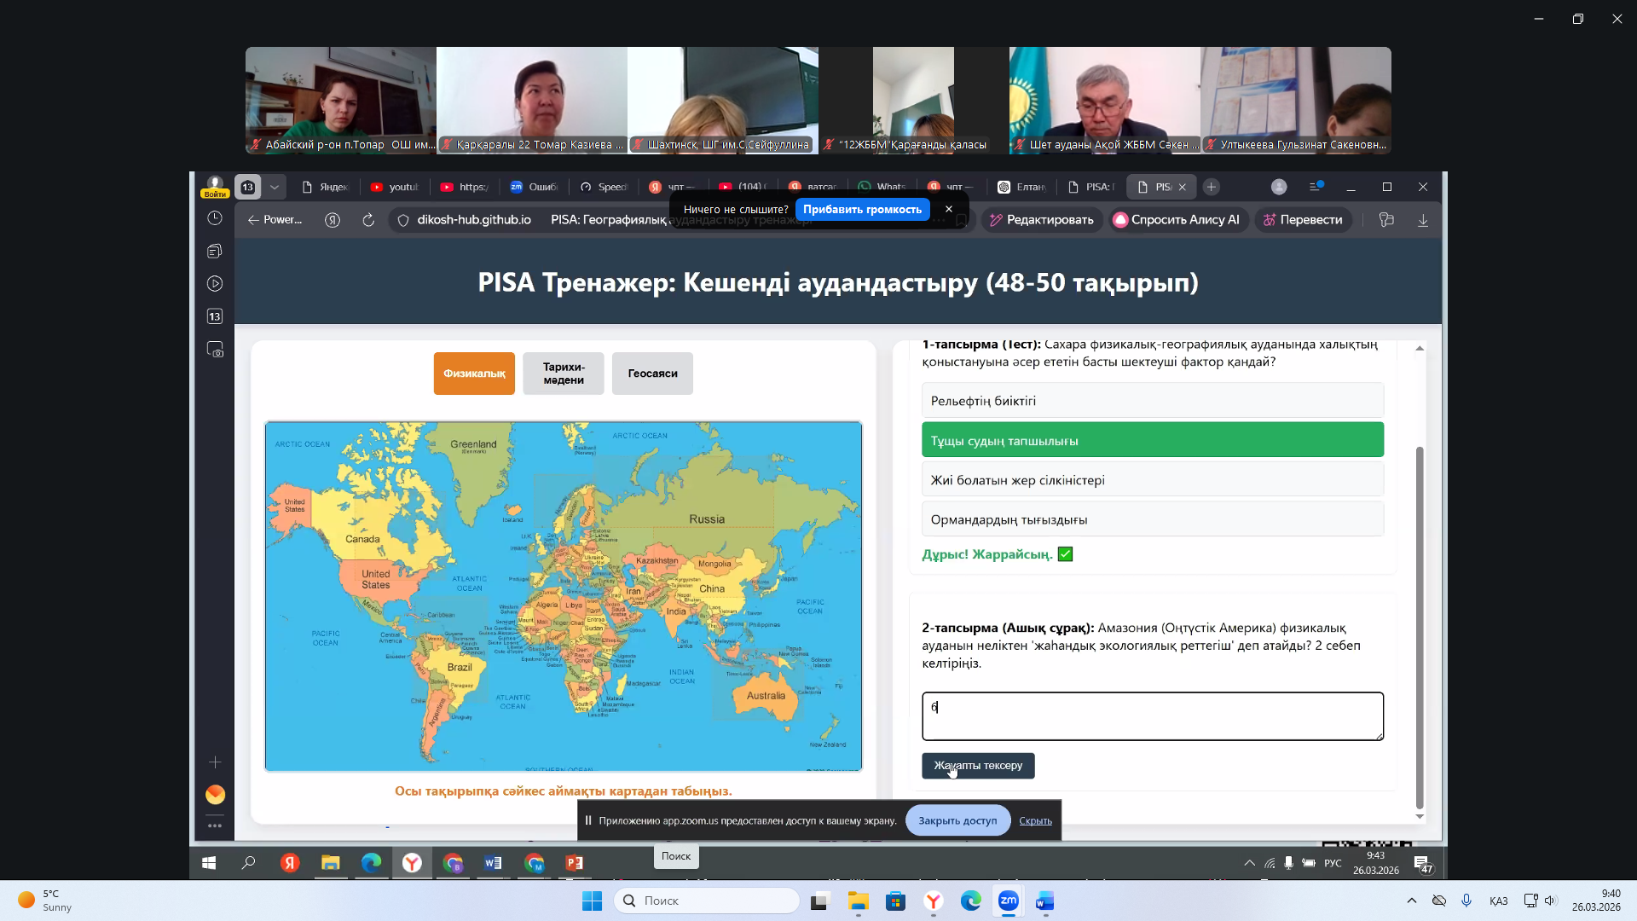Open the tab group dropdown beside the 13 counter
The image size is (1637, 921).
coord(275,186)
